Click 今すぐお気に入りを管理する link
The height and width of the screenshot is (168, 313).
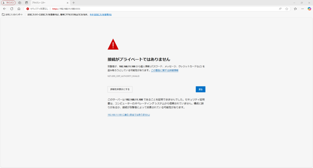pyautogui.click(x=101, y=14)
